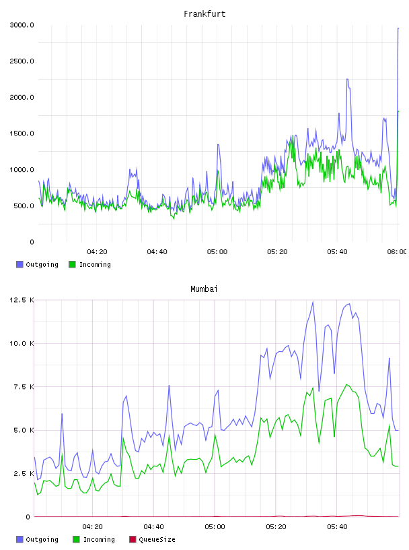Click 2500.0 on Frankfurt y-axis
Viewport: 409px width, 550px height.
(22, 61)
